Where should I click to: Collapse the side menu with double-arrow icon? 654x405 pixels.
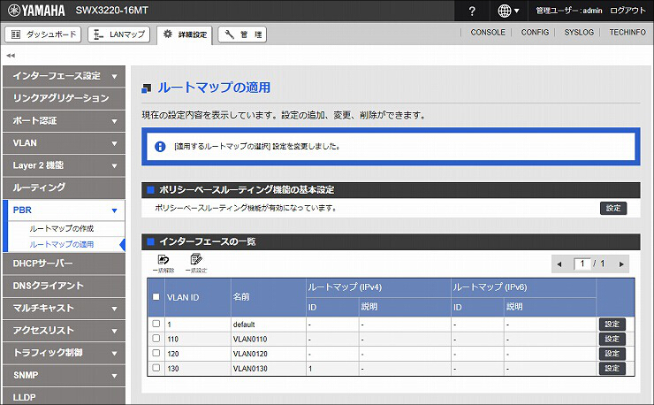click(x=11, y=55)
